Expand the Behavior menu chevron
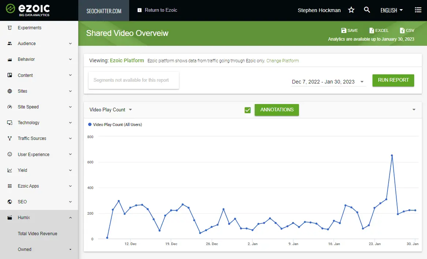Viewport: 427px width, 259px height. [70, 59]
